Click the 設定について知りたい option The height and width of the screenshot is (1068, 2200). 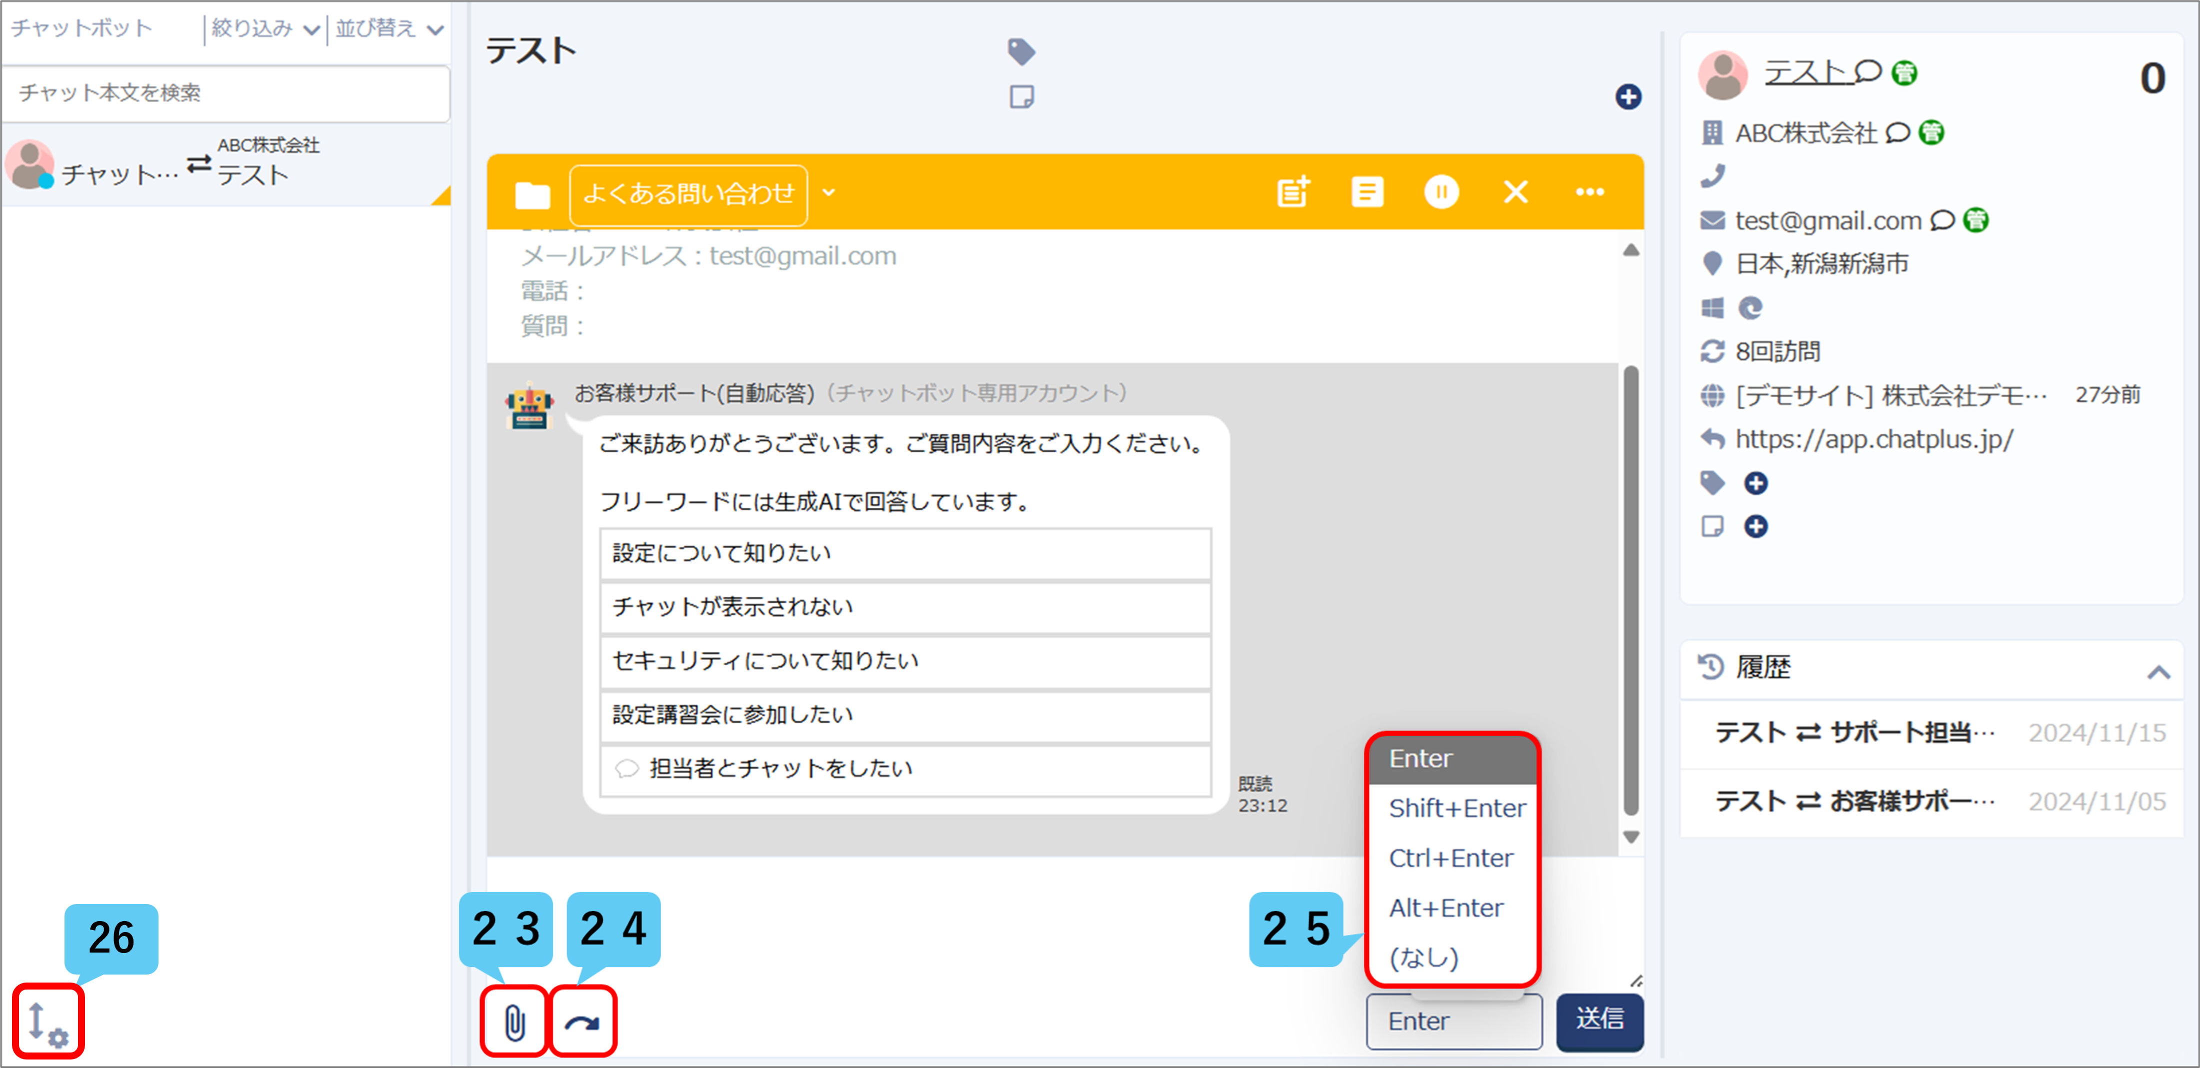pos(905,553)
